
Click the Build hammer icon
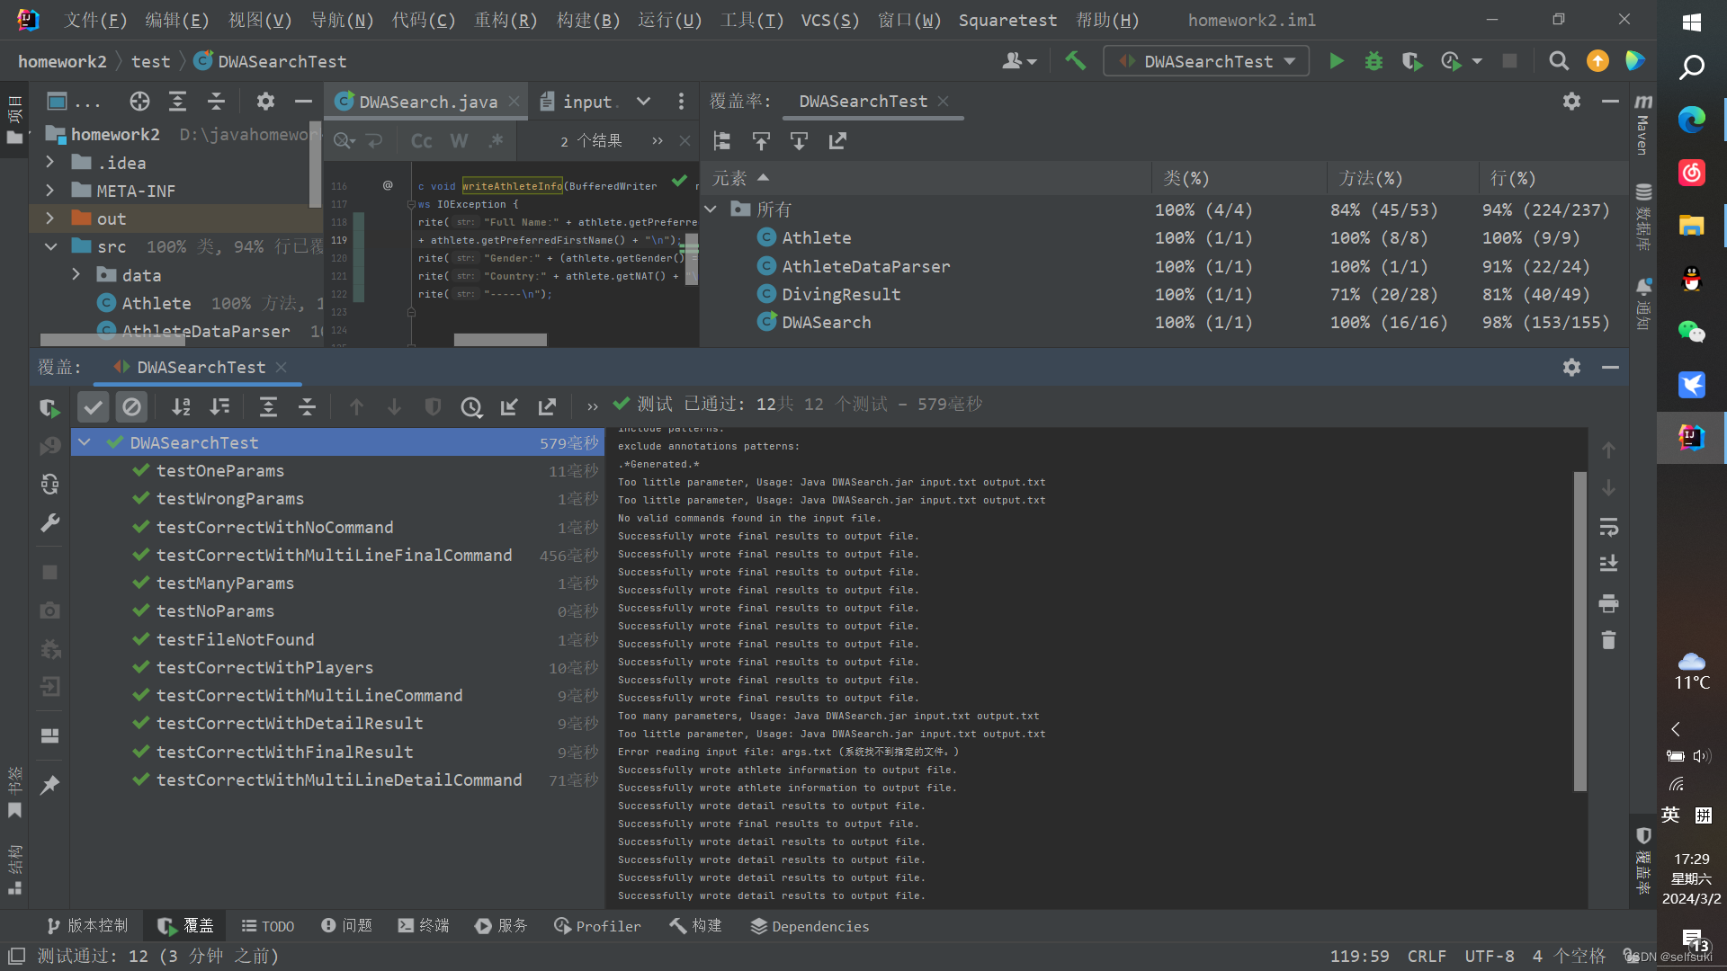pos(1075,61)
